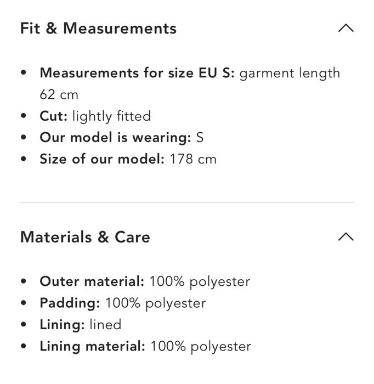Click the "178 cm" model height value
The height and width of the screenshot is (384, 374).
[x=193, y=159]
